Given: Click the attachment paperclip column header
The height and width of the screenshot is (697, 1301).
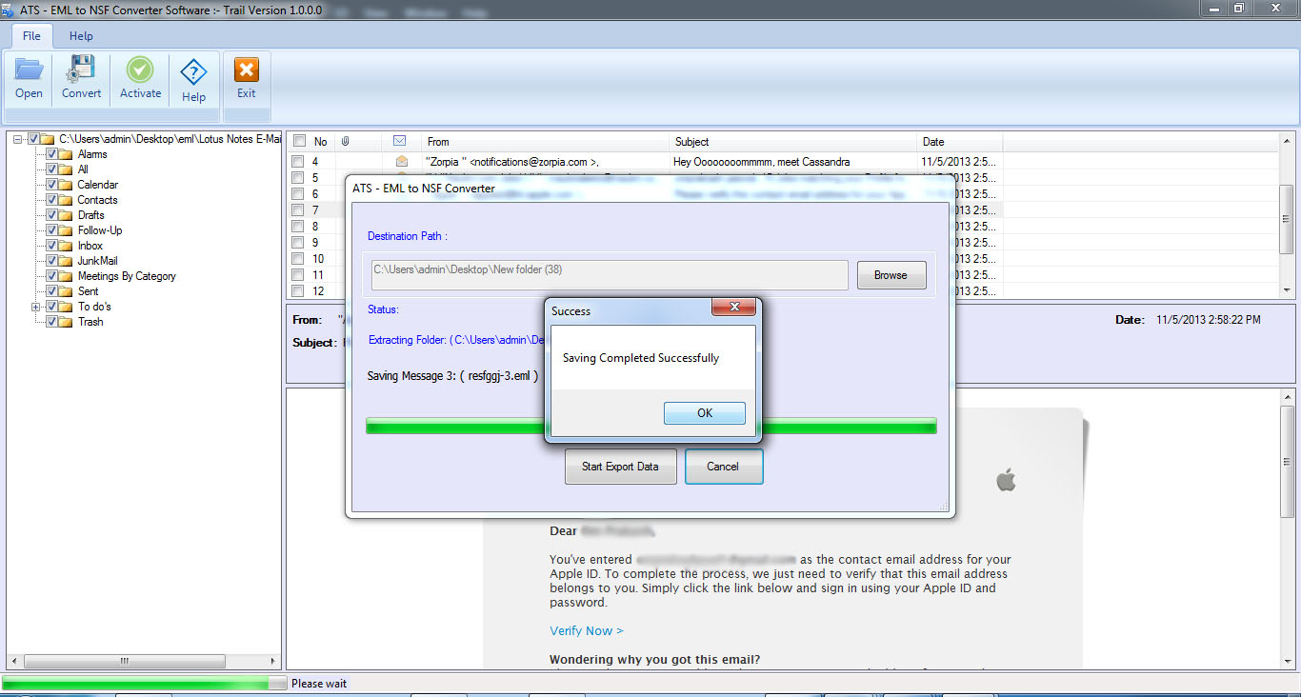Looking at the screenshot, I should point(345,141).
